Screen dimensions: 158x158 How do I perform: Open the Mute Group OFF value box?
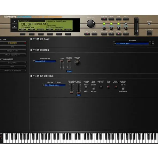[79, 95]
